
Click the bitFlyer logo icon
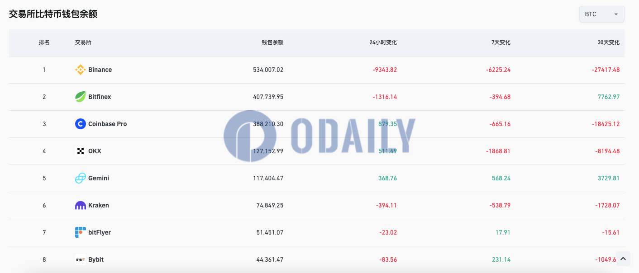pos(80,232)
